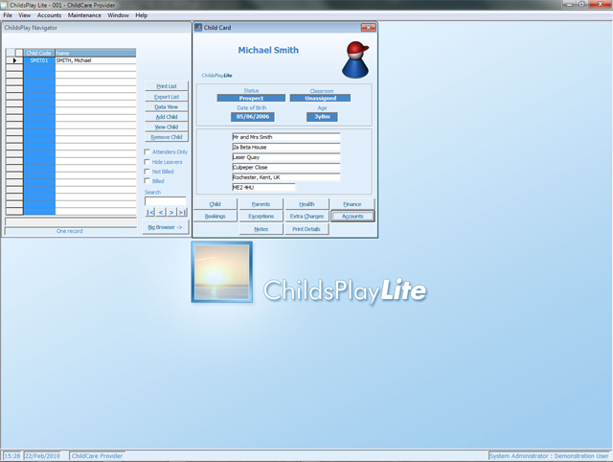
Task: Click the Unassigned classroom value
Action: (x=320, y=98)
